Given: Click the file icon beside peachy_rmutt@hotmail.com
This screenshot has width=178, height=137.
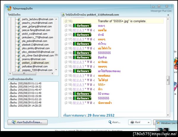Looking at the screenshot, I should pyautogui.click(x=19, y=23).
